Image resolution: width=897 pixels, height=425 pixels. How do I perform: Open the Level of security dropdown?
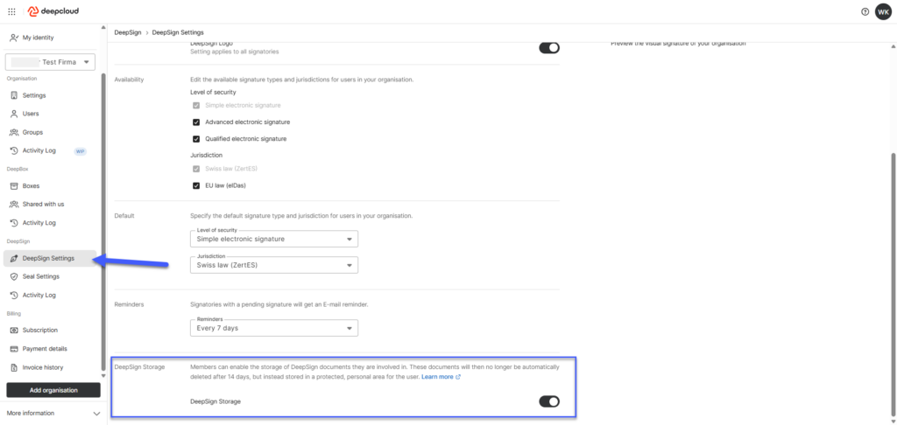[x=273, y=239]
